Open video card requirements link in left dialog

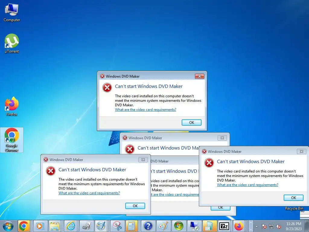click(89, 193)
